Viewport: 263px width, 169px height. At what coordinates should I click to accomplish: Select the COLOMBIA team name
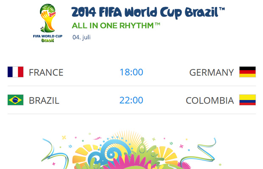click(x=210, y=101)
